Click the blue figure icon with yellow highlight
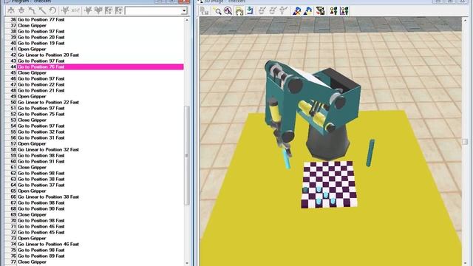The image size is (473, 266). [x=308, y=11]
